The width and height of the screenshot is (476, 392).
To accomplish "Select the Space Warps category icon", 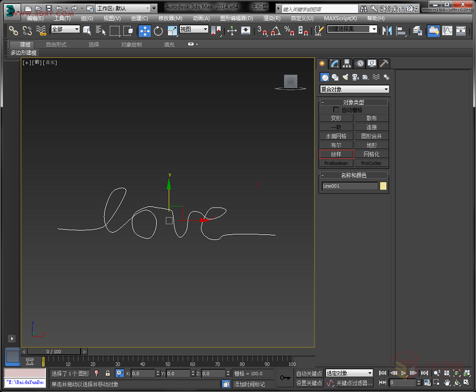I will click(x=376, y=77).
